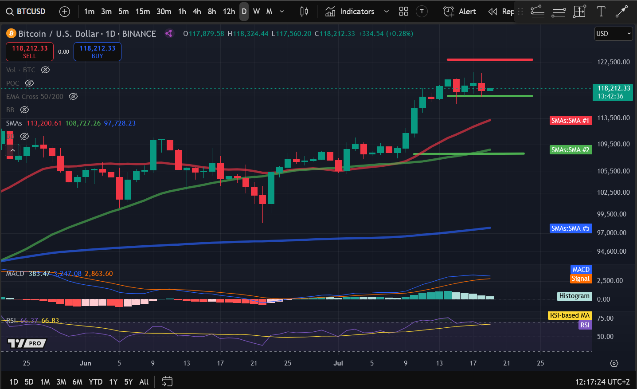Open the USD currency dropdown
The height and width of the screenshot is (389, 637).
(x=614, y=34)
